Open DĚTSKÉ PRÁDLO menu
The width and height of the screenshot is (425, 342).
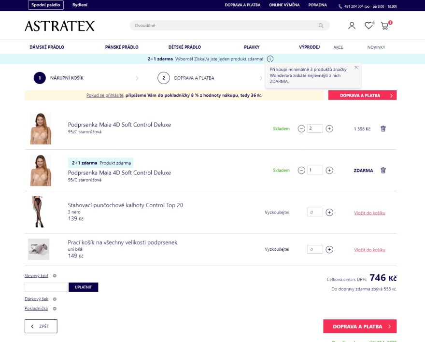(x=184, y=47)
